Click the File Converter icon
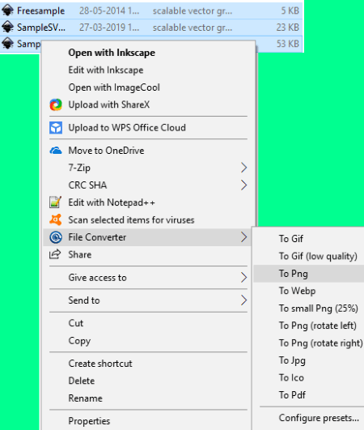The height and width of the screenshot is (430, 364). tap(56, 237)
